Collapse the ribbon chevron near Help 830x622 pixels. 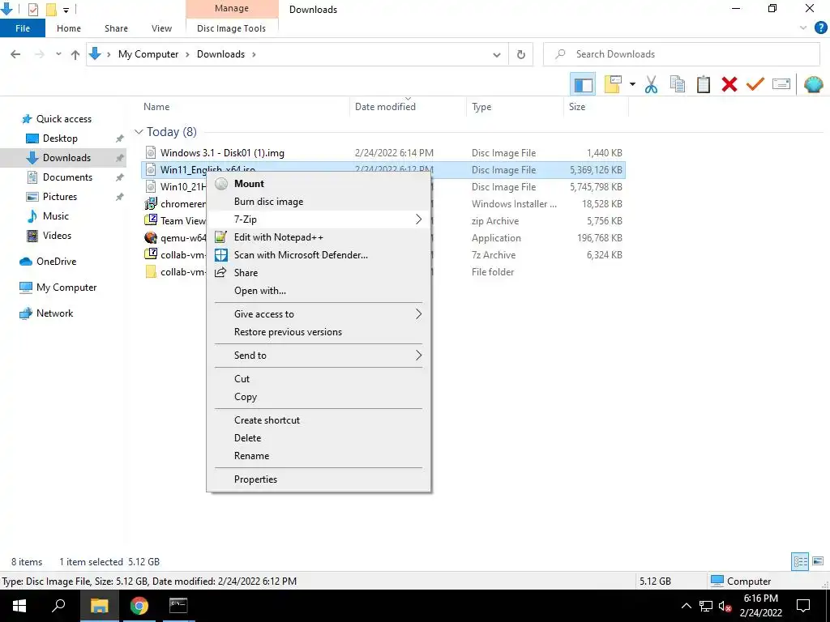(x=803, y=28)
